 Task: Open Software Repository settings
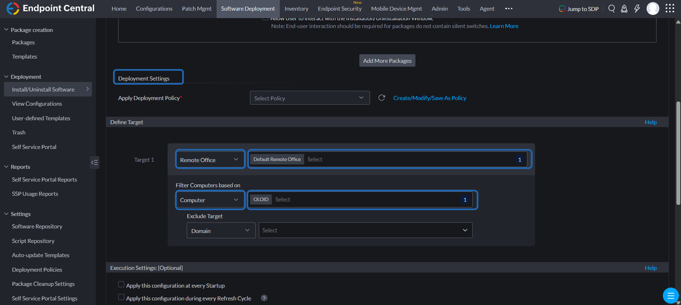(37, 226)
